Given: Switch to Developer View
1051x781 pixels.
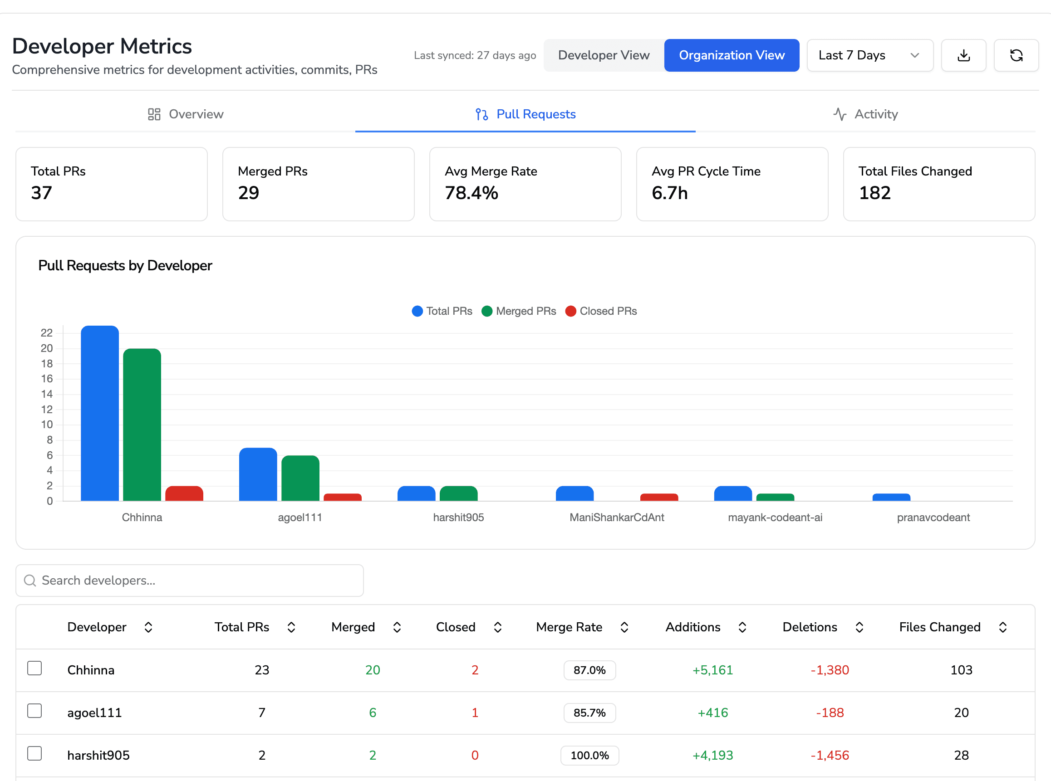Looking at the screenshot, I should click(603, 55).
